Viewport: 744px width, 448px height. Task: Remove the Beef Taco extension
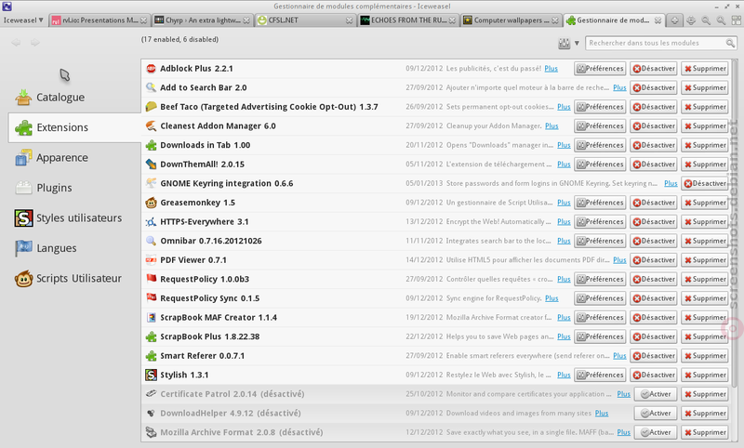(705, 107)
